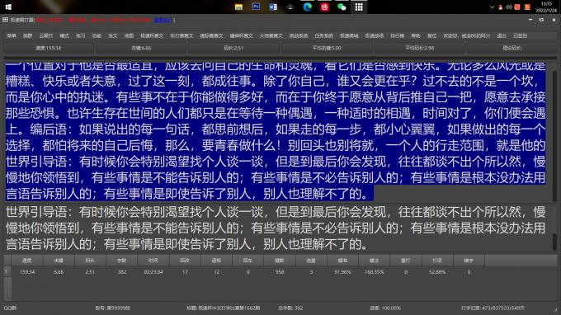Open the 地图 menu

[129, 35]
